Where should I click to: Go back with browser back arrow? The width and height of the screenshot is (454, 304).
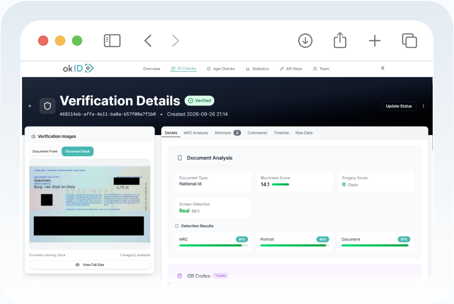tap(148, 41)
